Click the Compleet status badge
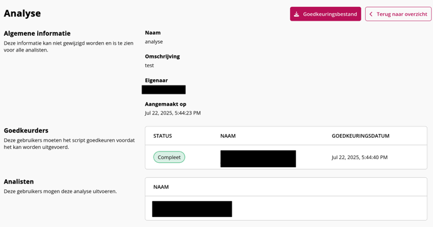The width and height of the screenshot is (433, 227). click(x=169, y=157)
